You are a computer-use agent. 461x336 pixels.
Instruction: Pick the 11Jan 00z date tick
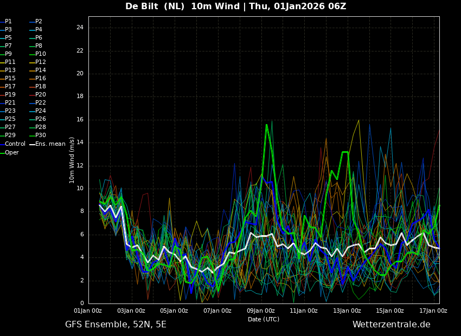click(304, 311)
